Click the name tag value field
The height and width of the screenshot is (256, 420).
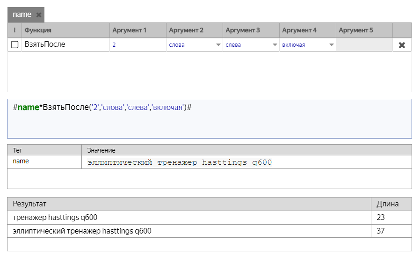pos(246,162)
